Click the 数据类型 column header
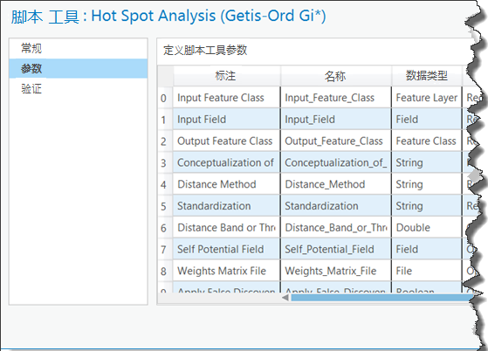 [427, 76]
